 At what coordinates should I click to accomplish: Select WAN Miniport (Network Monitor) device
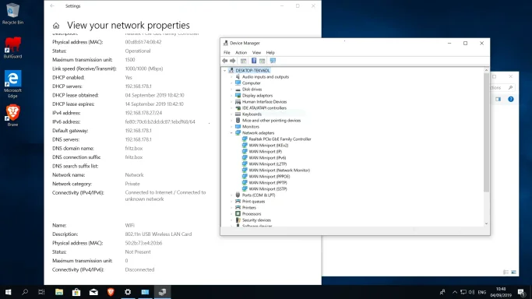(x=279, y=171)
